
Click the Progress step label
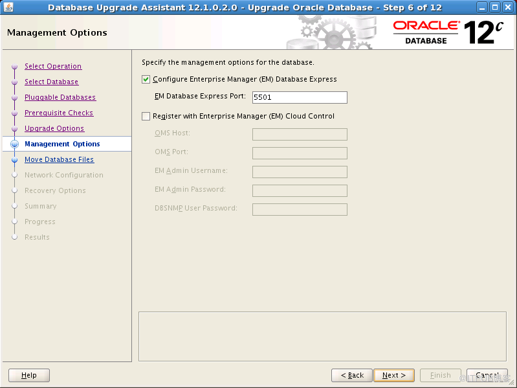click(x=40, y=222)
